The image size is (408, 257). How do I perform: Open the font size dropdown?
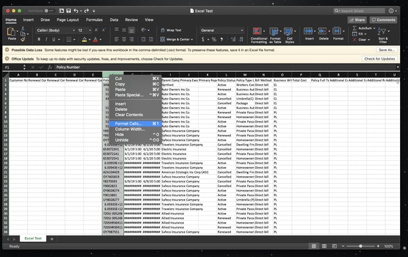[x=90, y=30]
